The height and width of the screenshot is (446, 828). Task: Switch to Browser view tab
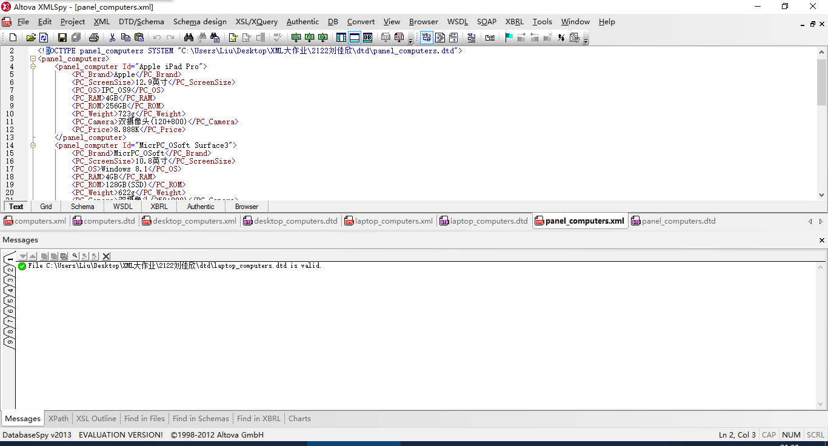[x=247, y=207]
